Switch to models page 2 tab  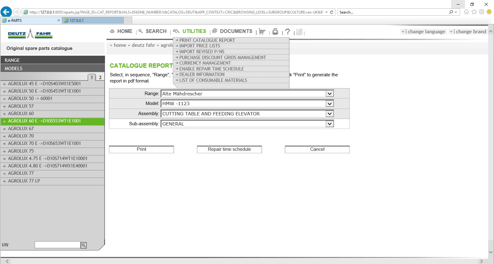click(100, 78)
